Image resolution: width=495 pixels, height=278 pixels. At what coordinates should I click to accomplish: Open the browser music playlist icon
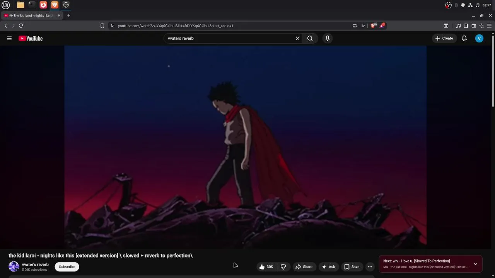(458, 26)
